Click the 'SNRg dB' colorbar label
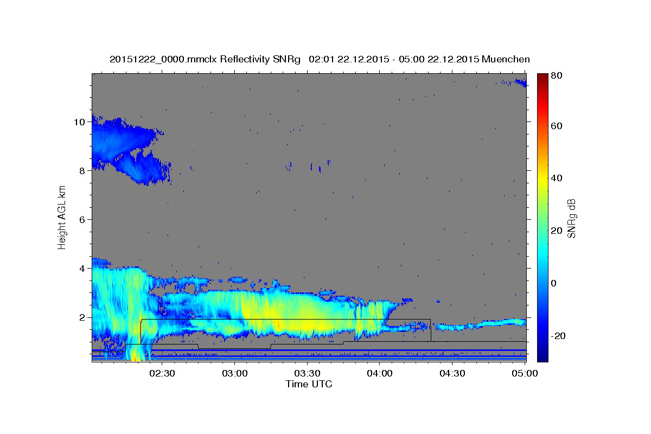The width and height of the screenshot is (651, 434). point(571,218)
